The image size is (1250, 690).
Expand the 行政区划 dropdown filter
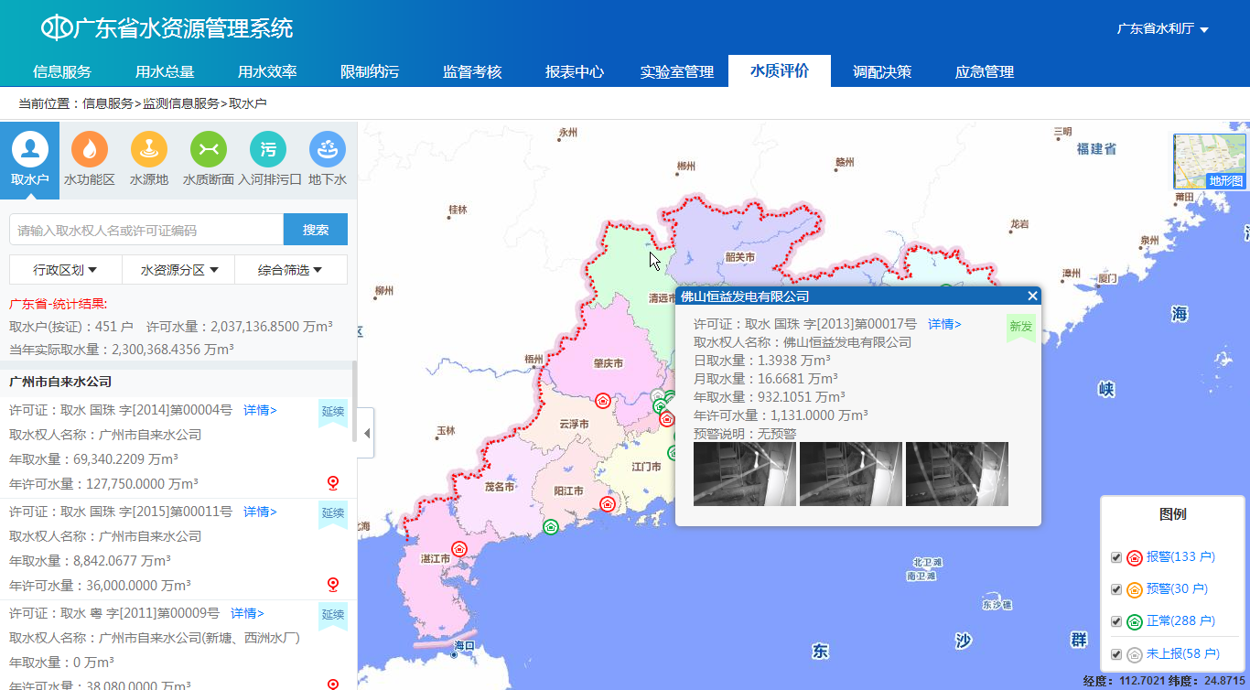pyautogui.click(x=65, y=270)
